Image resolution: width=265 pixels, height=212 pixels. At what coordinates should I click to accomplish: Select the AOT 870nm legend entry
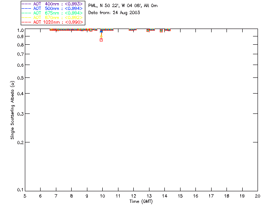pos(52,17)
